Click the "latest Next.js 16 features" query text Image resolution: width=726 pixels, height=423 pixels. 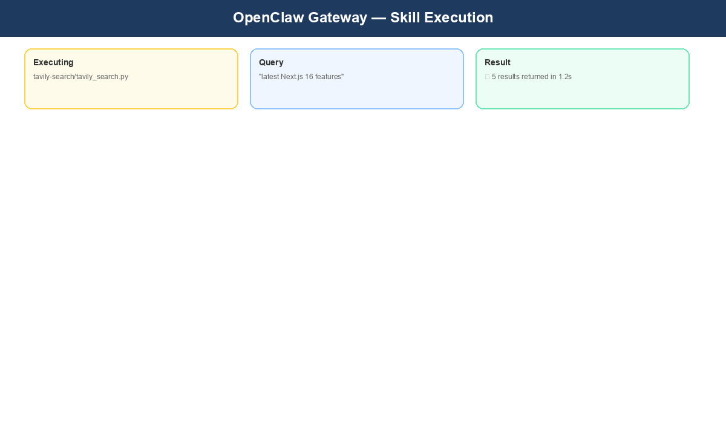[301, 77]
